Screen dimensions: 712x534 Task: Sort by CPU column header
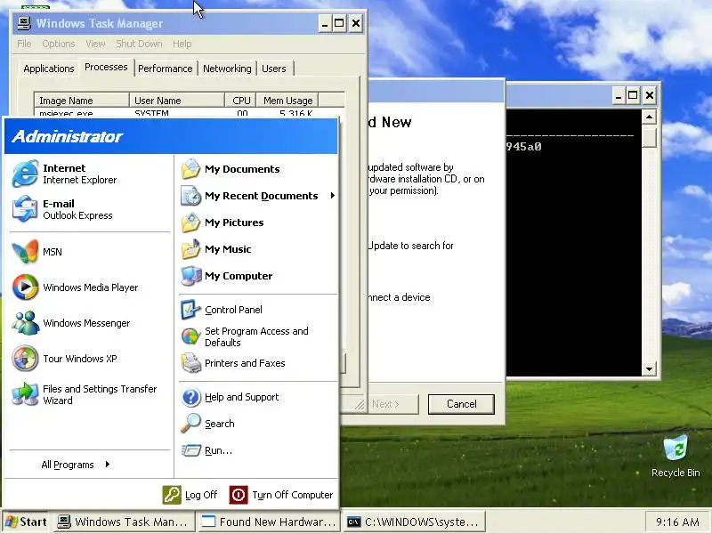point(240,101)
